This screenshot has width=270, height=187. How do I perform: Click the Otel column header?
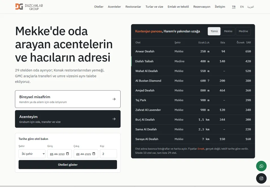click(x=138, y=42)
